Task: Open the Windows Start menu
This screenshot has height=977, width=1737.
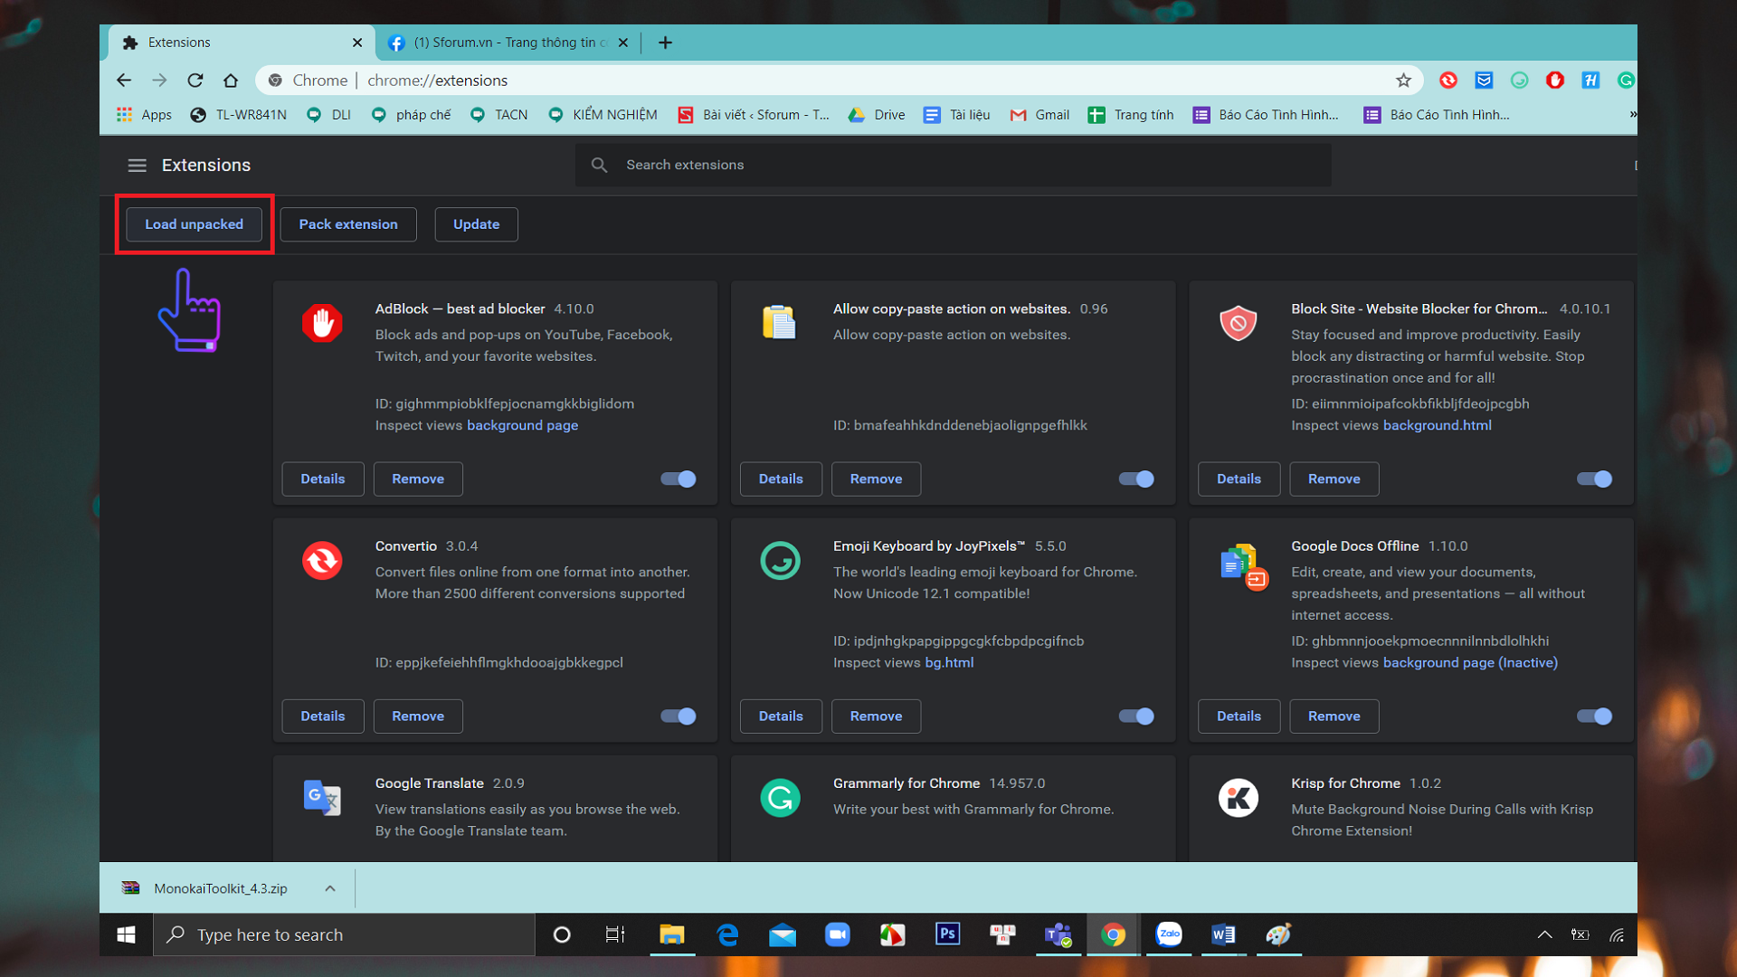Action: pos(127,934)
